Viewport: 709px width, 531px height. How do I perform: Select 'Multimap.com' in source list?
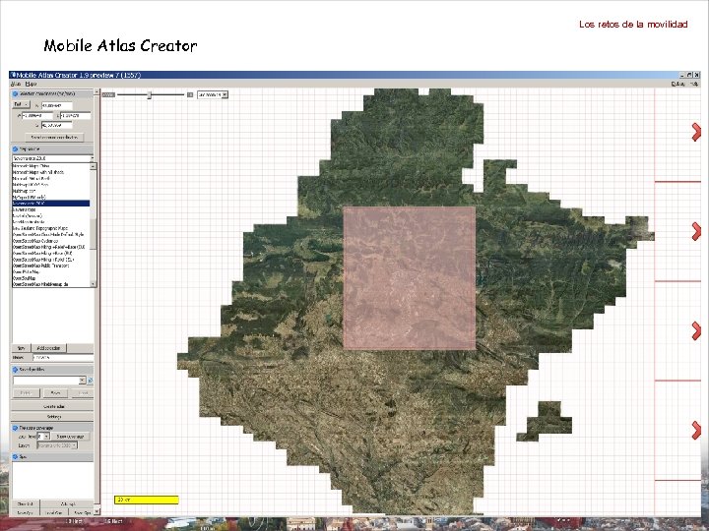click(50, 191)
